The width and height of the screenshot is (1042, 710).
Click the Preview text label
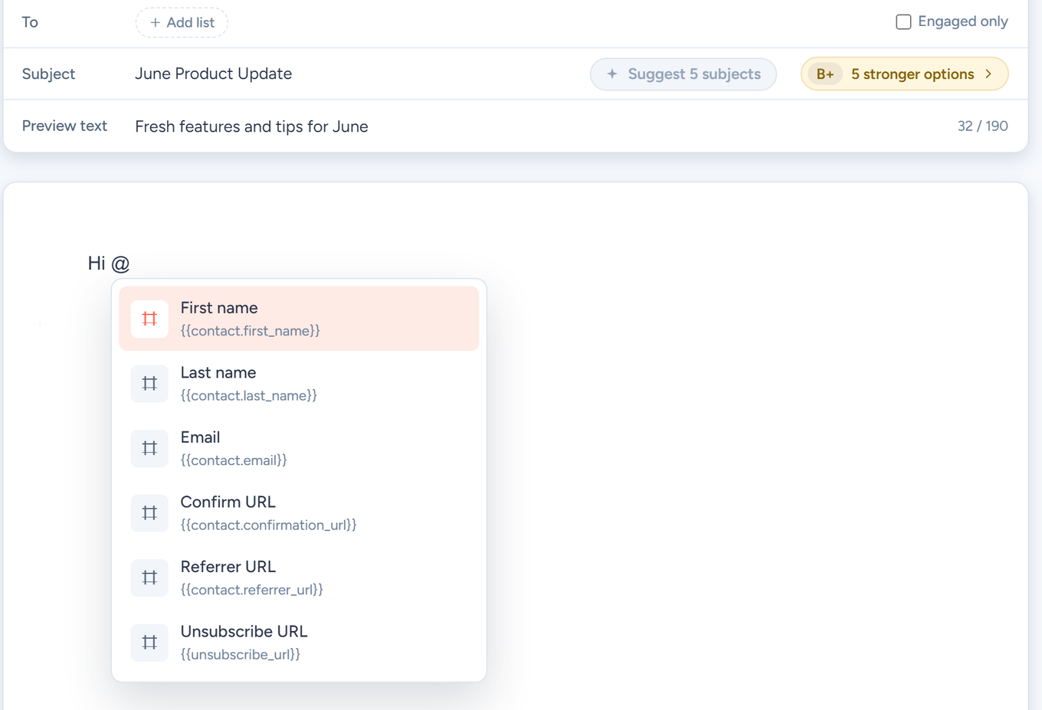(64, 126)
